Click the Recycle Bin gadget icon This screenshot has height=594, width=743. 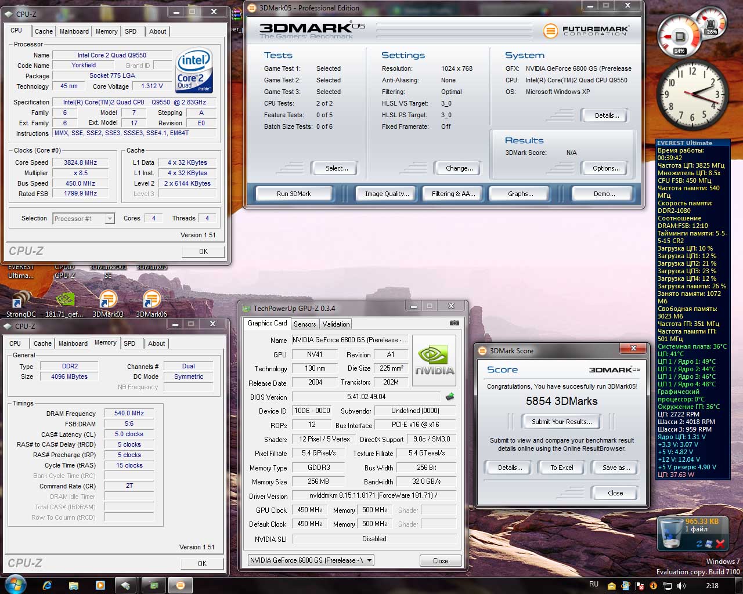pyautogui.click(x=670, y=533)
